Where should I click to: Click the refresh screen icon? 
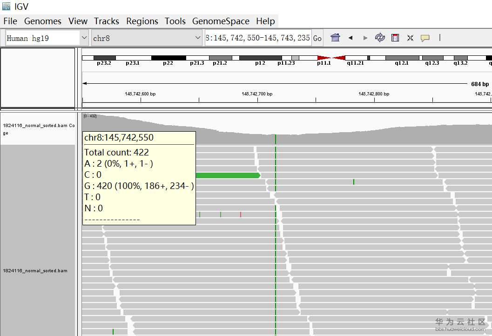tap(380, 38)
